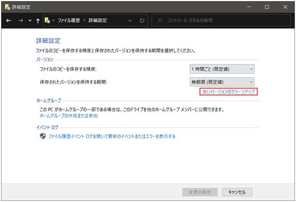Screen dimensions: 296x202
Task: Refresh the page with the reload icon
Action: [142, 21]
